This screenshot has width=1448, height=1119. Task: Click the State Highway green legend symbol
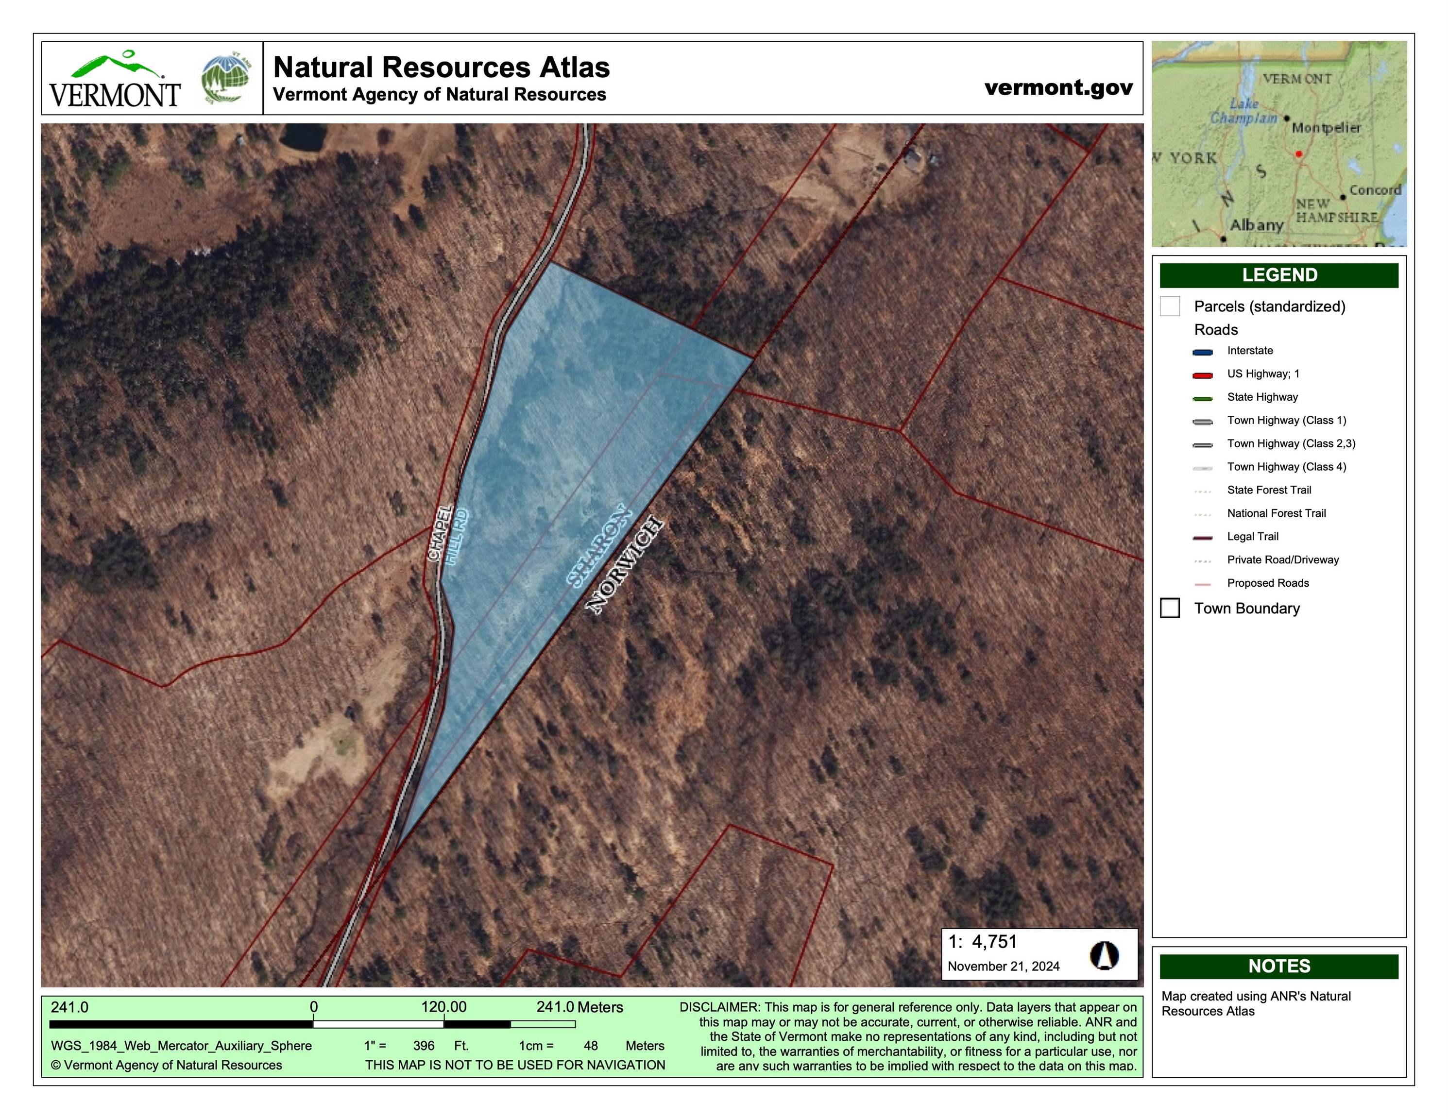coord(1202,398)
